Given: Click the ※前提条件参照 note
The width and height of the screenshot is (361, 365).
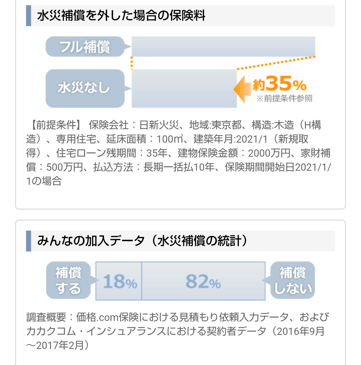Looking at the screenshot, I should click(x=284, y=99).
